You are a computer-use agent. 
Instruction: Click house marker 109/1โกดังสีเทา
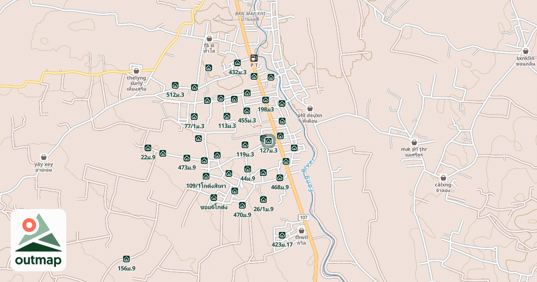(206, 176)
